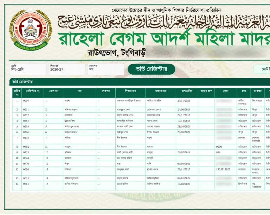Click birth date 23/11/2017
Viewport: 270px width, 215px height.
click(184, 169)
